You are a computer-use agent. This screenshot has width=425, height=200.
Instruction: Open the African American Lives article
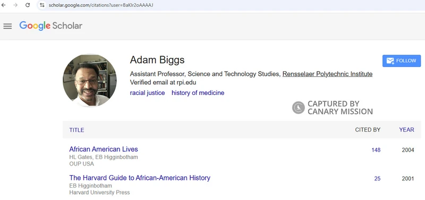(x=104, y=149)
